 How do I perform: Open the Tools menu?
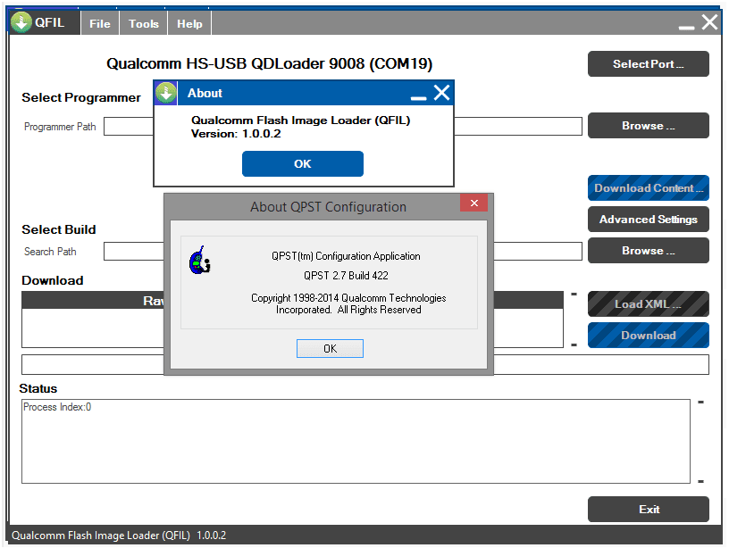tap(144, 24)
